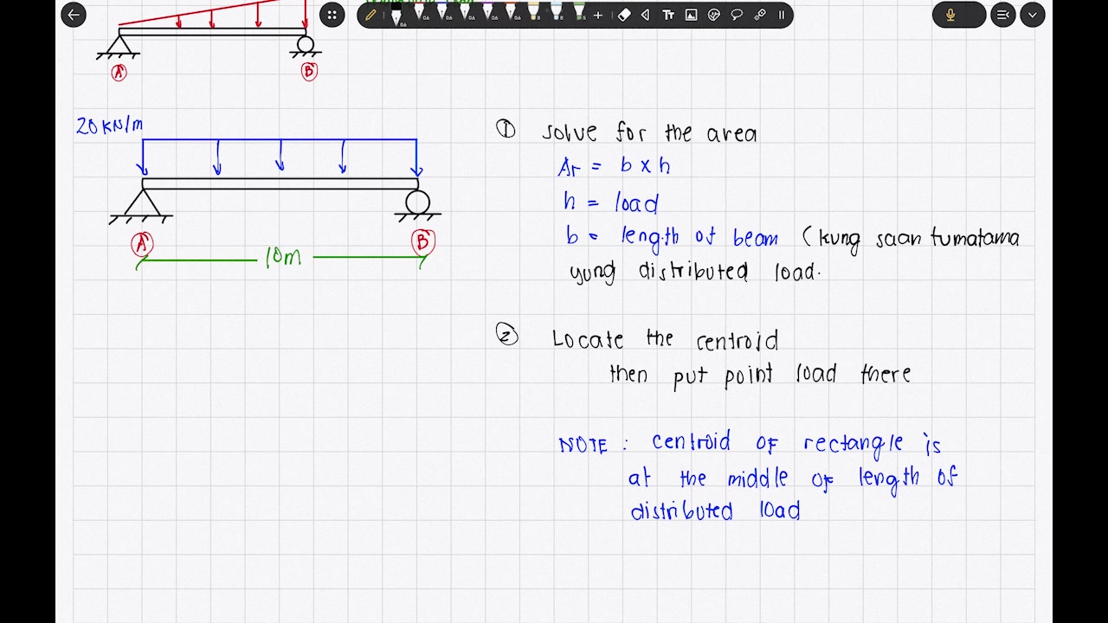Click the 'Ar = b x h' formula
This screenshot has height=623, width=1108.
[614, 167]
